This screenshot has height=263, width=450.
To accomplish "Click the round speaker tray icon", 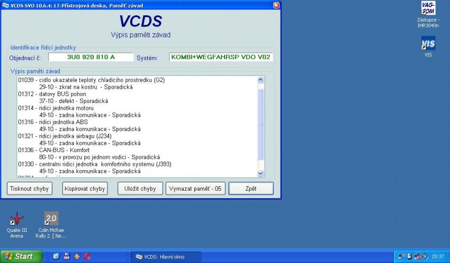I will [x=425, y=256].
